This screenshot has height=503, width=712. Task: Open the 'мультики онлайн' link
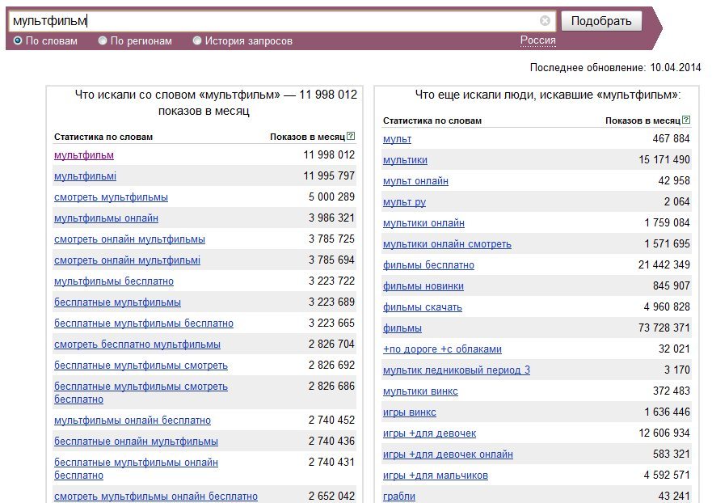pyautogui.click(x=423, y=223)
